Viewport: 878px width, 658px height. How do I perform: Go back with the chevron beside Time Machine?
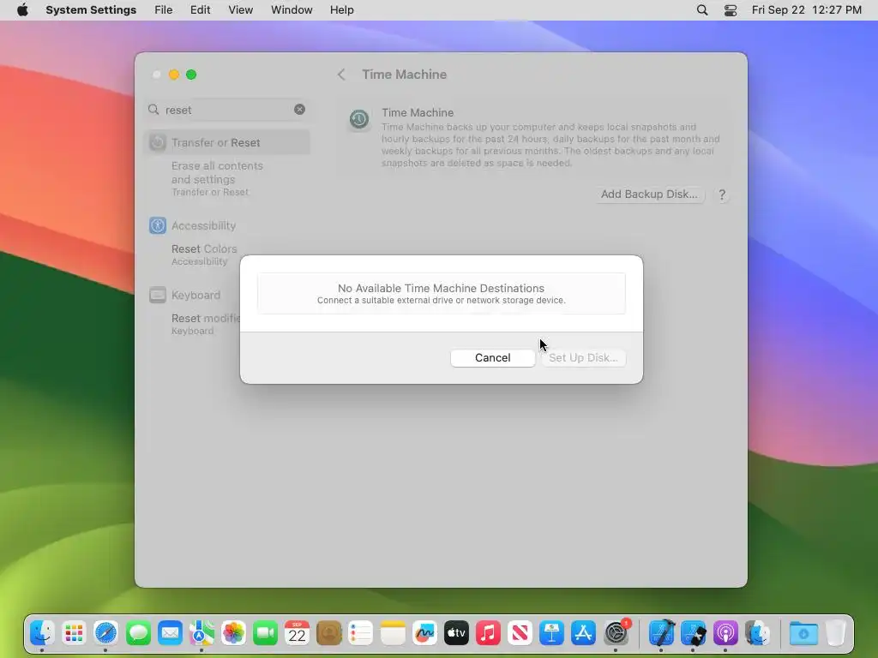pos(341,75)
